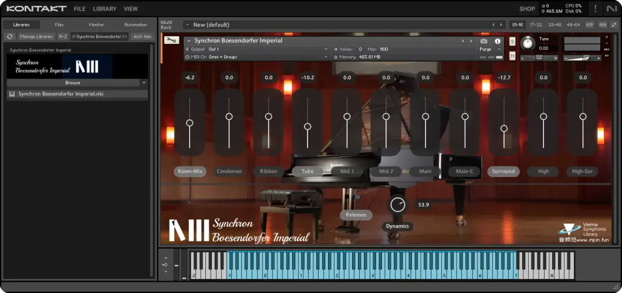
Task: Increase volume with the plus icon
Action: click(x=597, y=58)
